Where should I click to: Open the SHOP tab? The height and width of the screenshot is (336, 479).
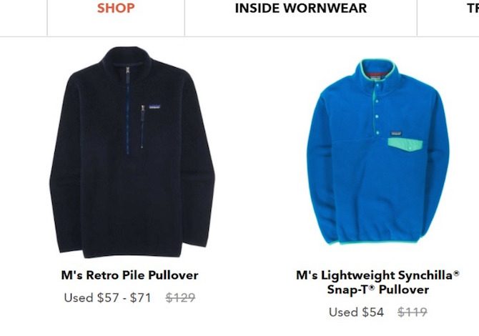pyautogui.click(x=116, y=9)
